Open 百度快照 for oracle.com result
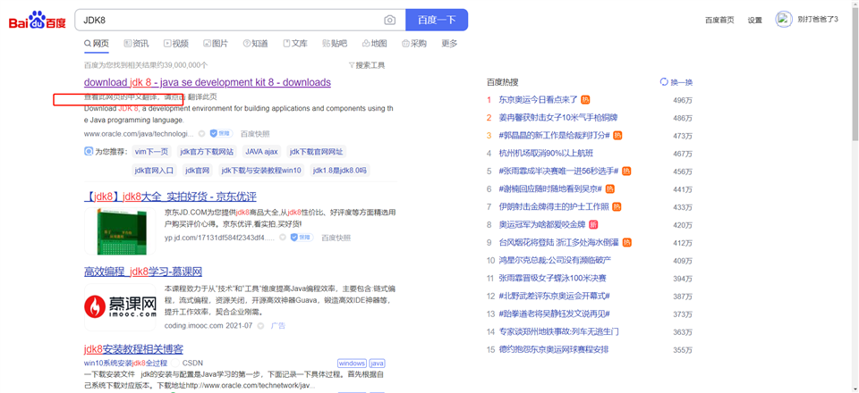859x393 pixels. 255,133
